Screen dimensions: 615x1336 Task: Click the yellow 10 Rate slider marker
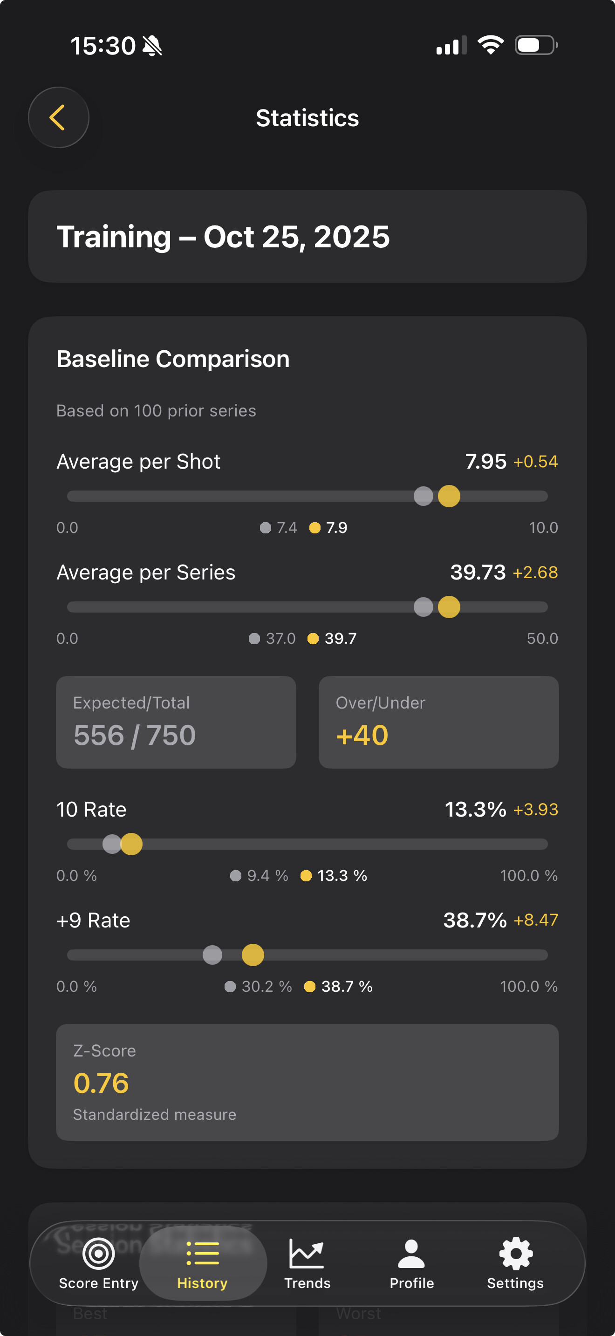click(x=132, y=844)
